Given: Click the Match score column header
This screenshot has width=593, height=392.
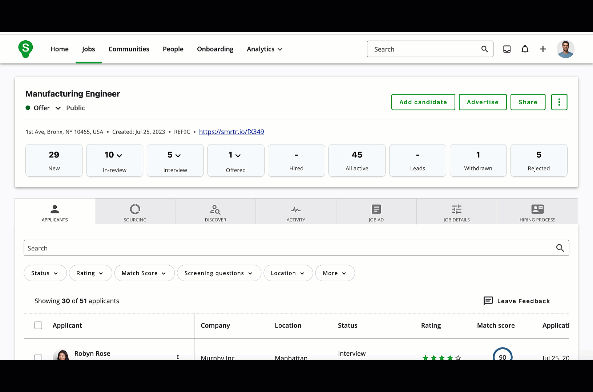Looking at the screenshot, I should [496, 325].
